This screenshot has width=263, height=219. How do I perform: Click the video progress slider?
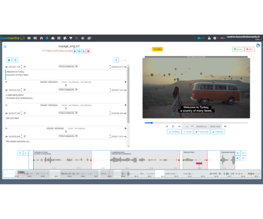click(196, 123)
